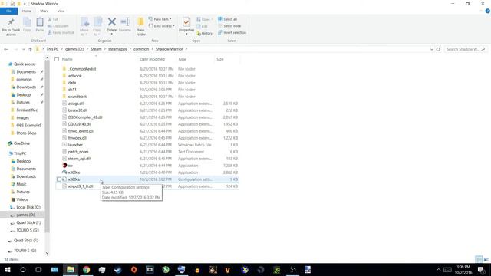
Task: Go up one folder level
Action: point(30,49)
